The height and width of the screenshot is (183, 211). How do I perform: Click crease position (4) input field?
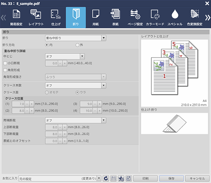87,111
